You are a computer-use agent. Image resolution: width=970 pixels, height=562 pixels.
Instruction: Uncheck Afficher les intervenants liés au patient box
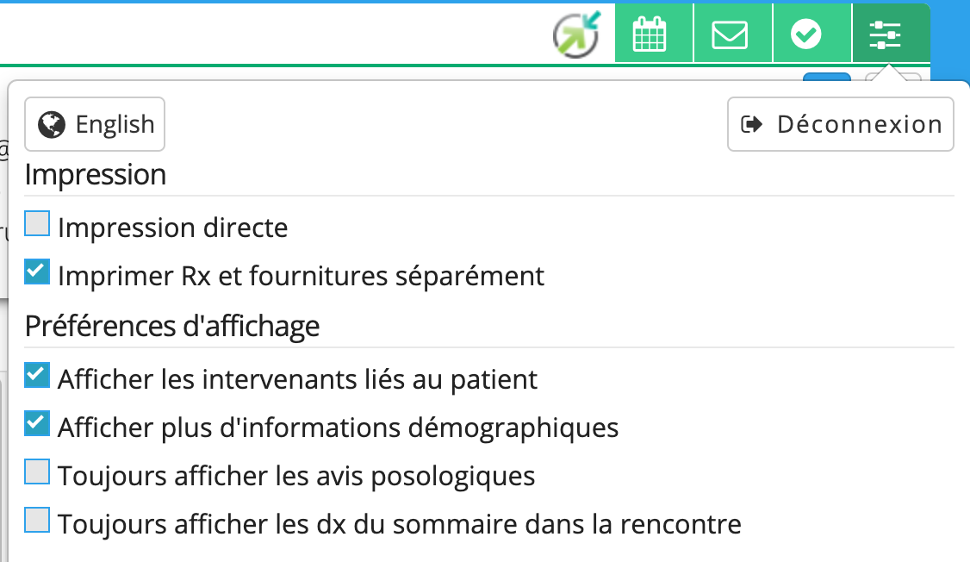pos(37,376)
